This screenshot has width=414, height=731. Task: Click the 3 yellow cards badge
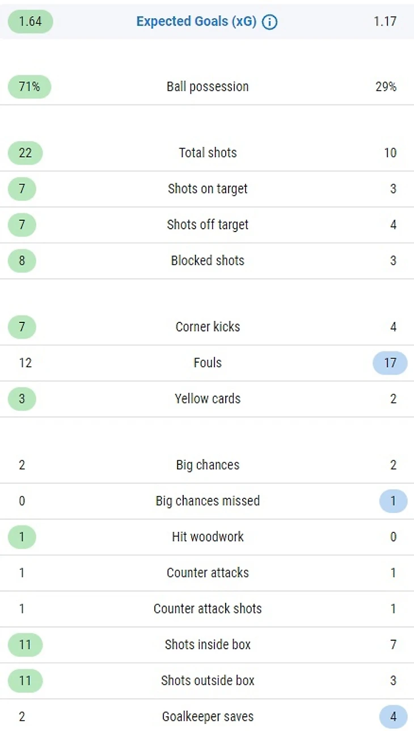click(22, 398)
